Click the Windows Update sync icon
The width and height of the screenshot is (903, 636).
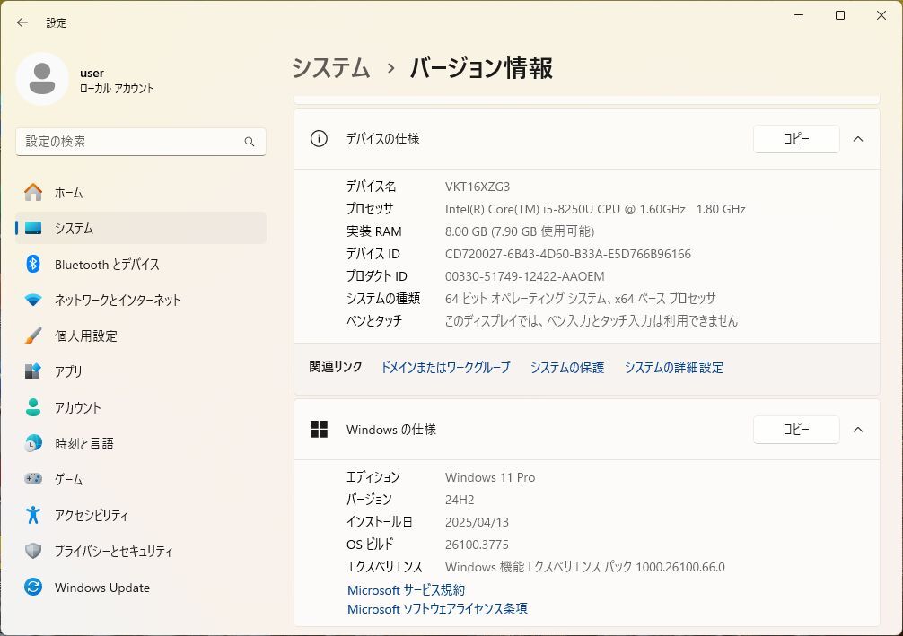(33, 587)
